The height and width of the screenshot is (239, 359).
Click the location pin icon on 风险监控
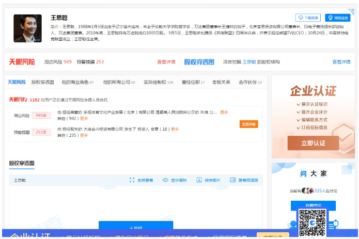pos(331,18)
